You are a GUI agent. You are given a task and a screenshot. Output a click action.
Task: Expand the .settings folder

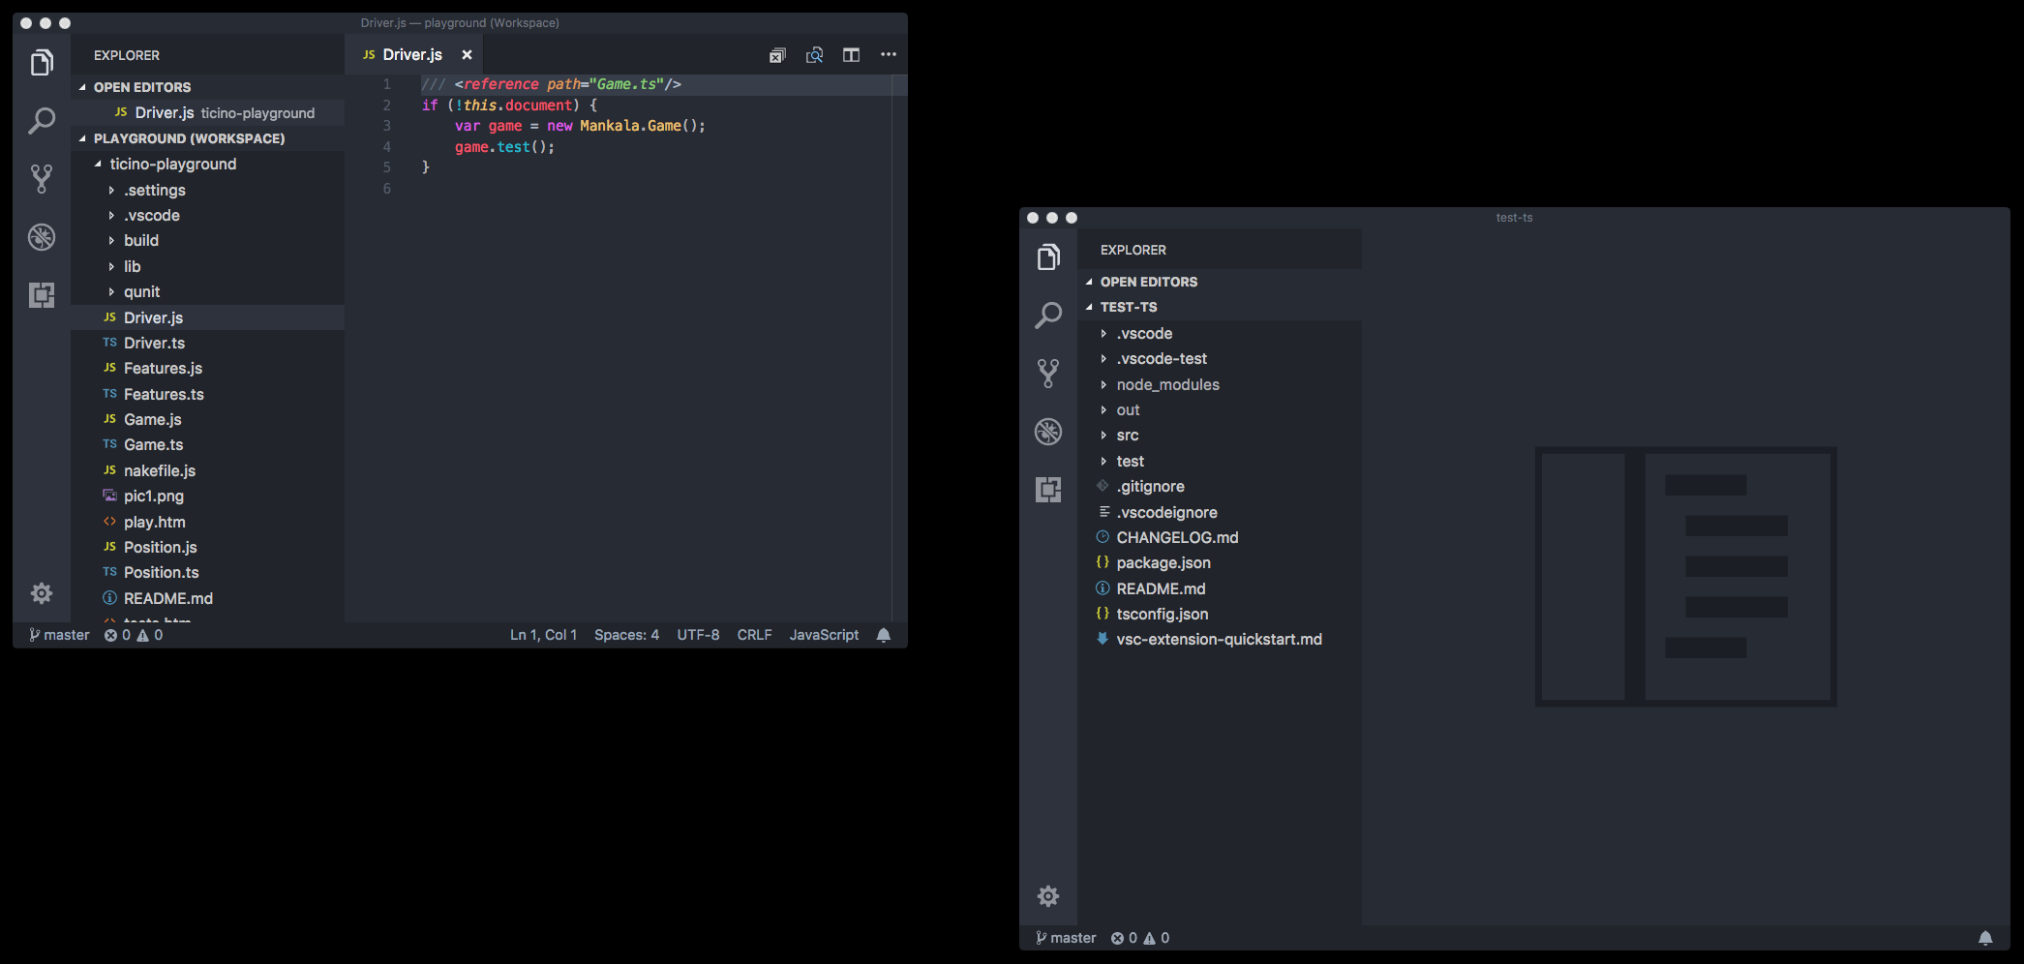(x=154, y=191)
